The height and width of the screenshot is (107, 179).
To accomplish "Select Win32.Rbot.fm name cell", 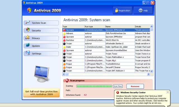I will [120, 40].
